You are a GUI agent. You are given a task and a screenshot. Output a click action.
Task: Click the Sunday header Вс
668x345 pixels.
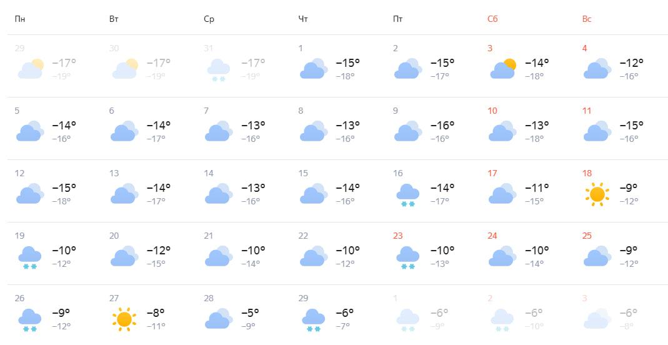[587, 19]
